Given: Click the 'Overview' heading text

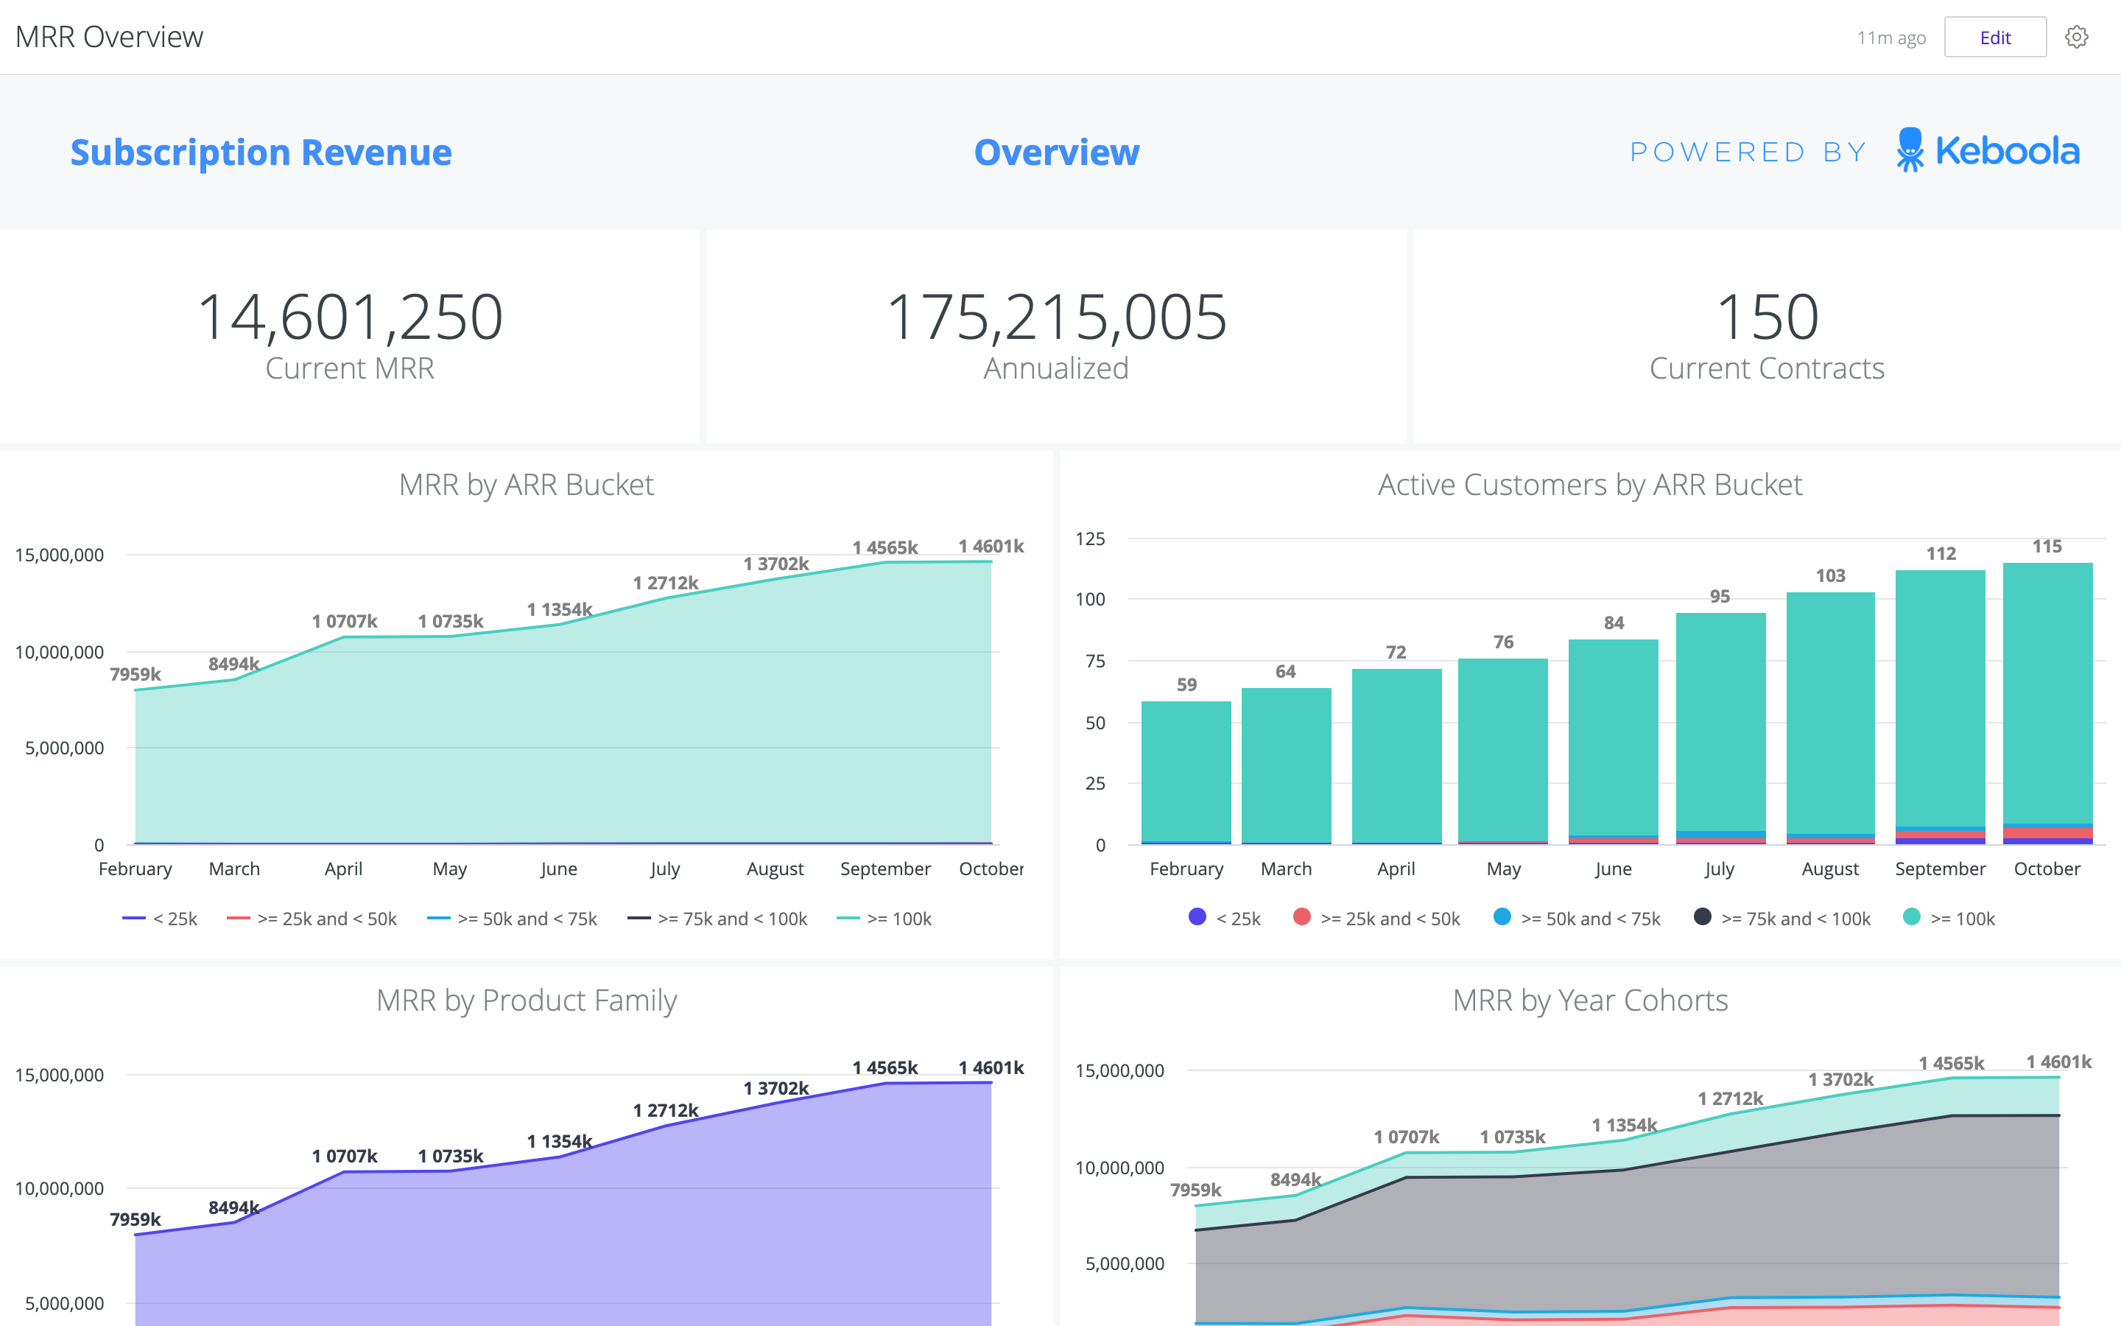Looking at the screenshot, I should click(1056, 152).
